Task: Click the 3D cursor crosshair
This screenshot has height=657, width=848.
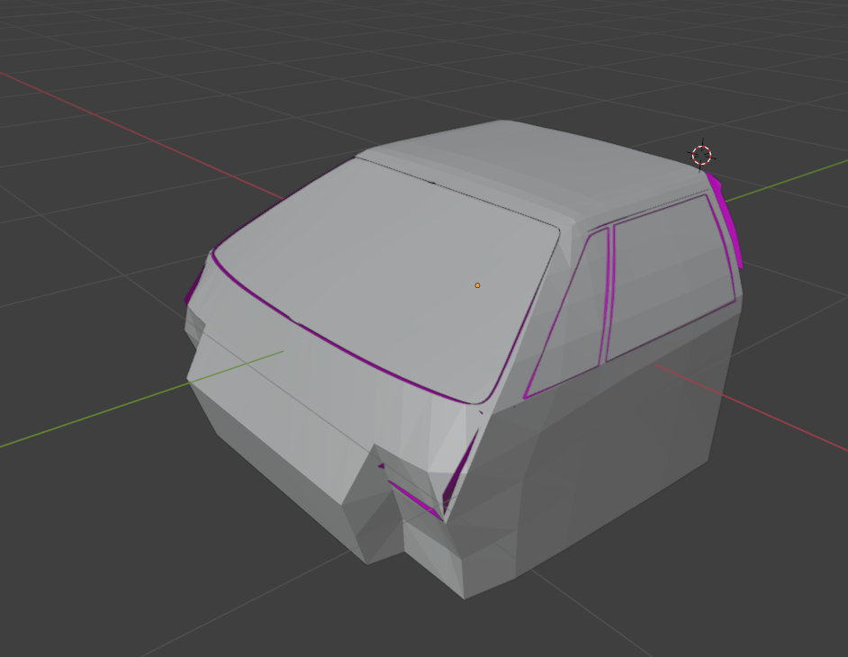Action: [702, 155]
